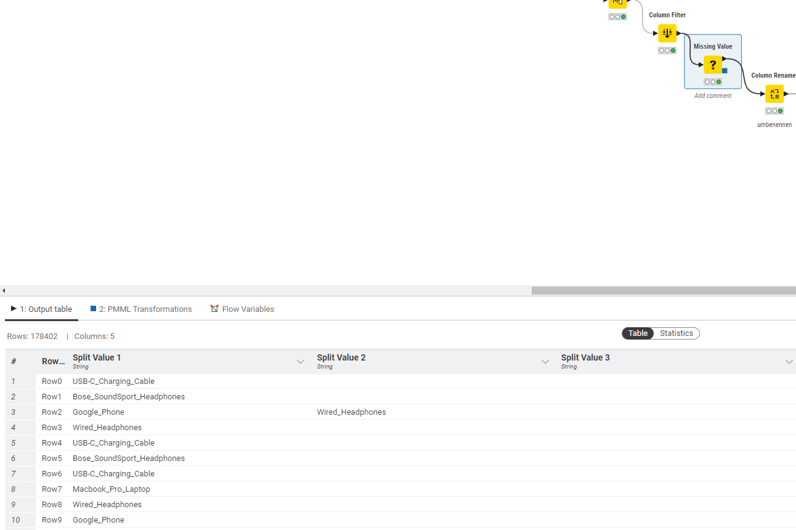Click the umbenennen node comment
The height and width of the screenshot is (530, 796).
pos(774,124)
